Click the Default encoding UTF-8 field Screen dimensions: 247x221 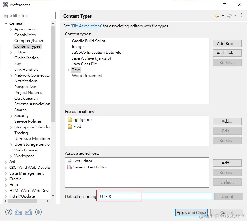tap(155, 196)
